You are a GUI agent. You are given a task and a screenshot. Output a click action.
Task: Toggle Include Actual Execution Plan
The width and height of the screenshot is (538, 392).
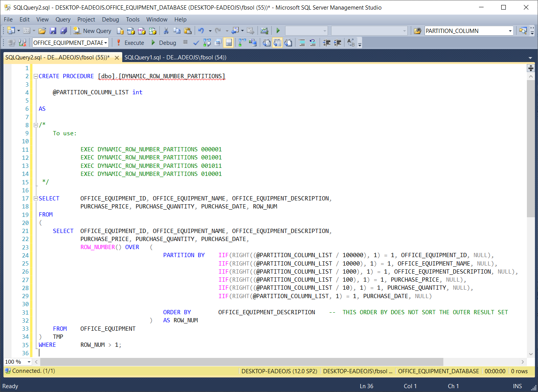click(x=242, y=43)
